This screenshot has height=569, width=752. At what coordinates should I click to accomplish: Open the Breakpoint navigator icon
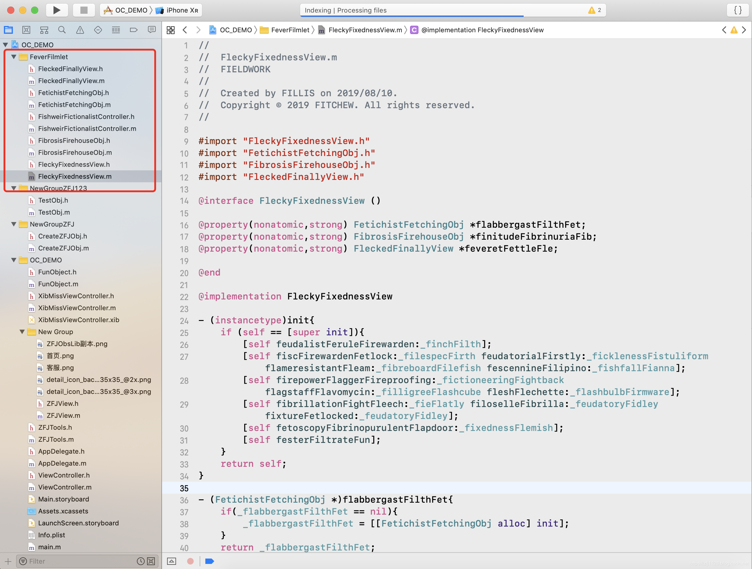(134, 30)
